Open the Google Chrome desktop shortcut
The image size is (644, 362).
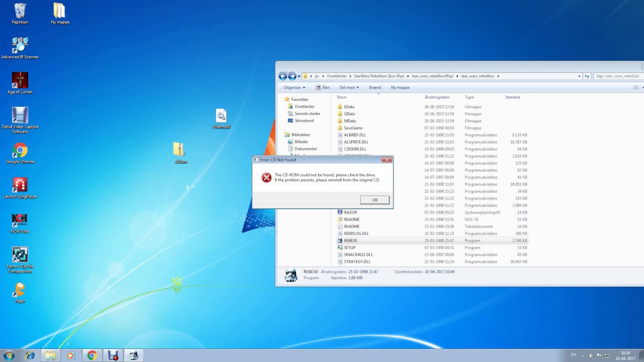pyautogui.click(x=20, y=153)
